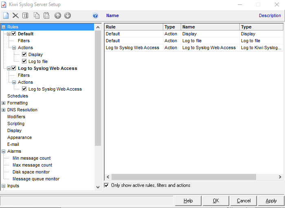Select the Schedules tree item
This screenshot has width=285, height=208.
(x=18, y=96)
